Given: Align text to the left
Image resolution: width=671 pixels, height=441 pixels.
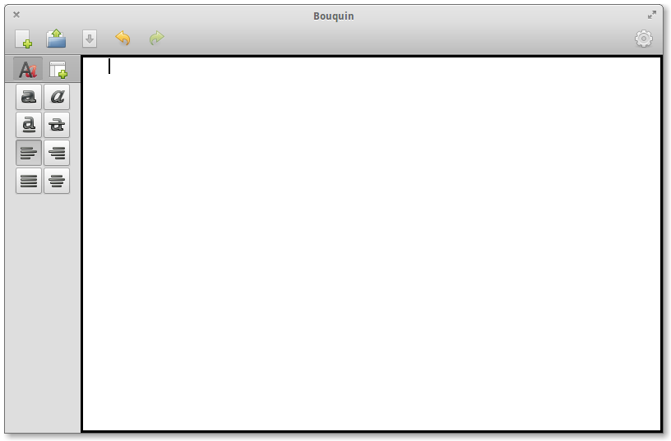Looking at the screenshot, I should click(x=29, y=153).
